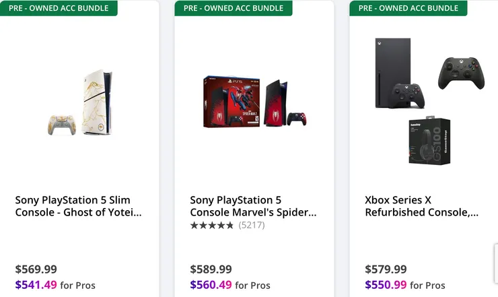This screenshot has height=297, width=498.
Task: Click the $569.99 price on PS5 Slim
Action: 36,269
